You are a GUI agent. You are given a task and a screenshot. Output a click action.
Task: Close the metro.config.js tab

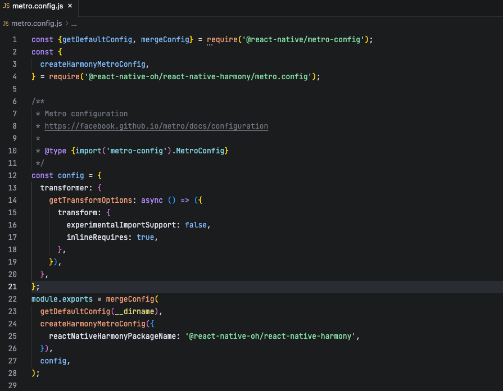(x=70, y=6)
